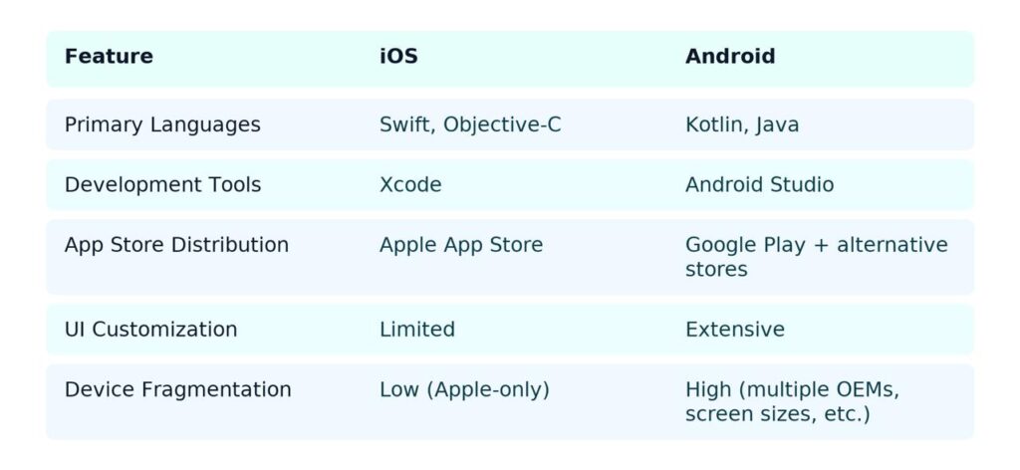The image size is (1020, 470).
Task: Click the Feature column header
Action: 109,57
